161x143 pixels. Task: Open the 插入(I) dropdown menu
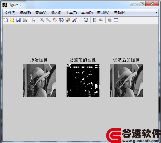[56, 13]
